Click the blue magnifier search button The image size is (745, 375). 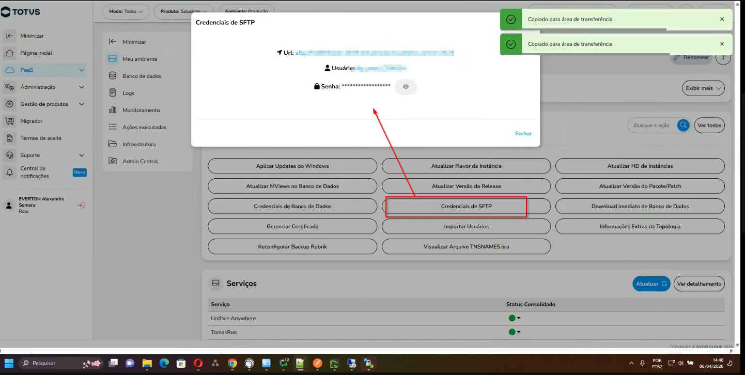tap(684, 125)
